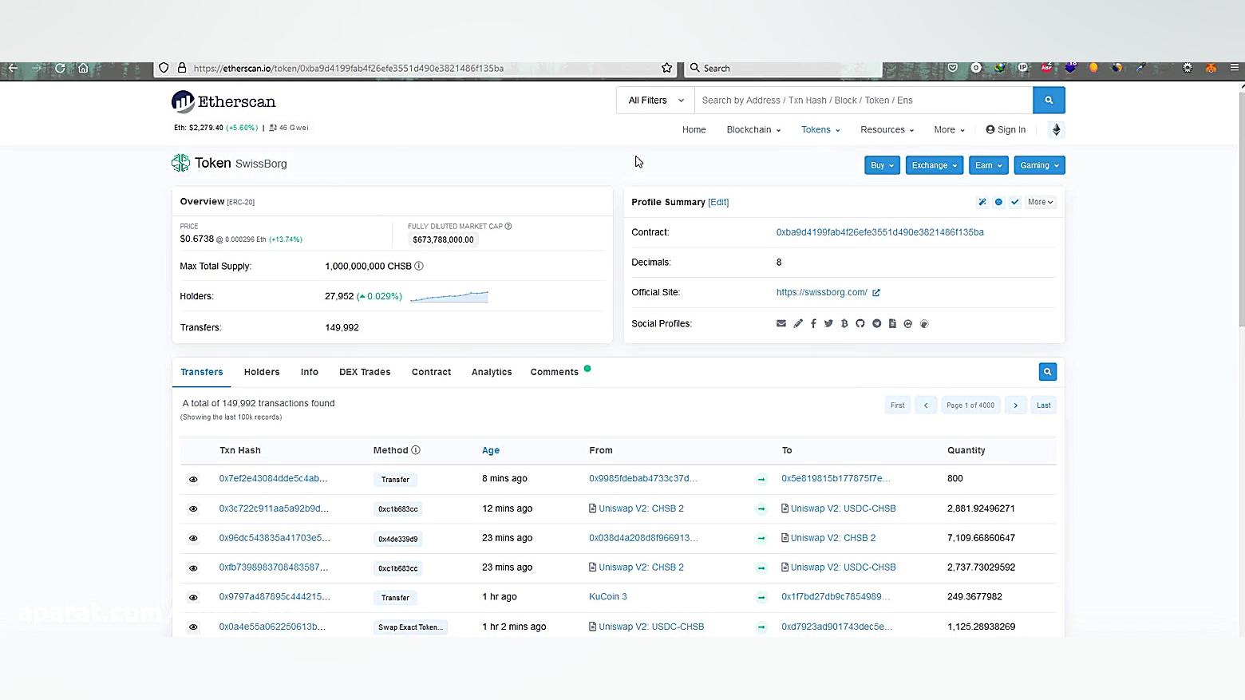Open the Firefox hamburger menu
1245x700 pixels.
1234,68
